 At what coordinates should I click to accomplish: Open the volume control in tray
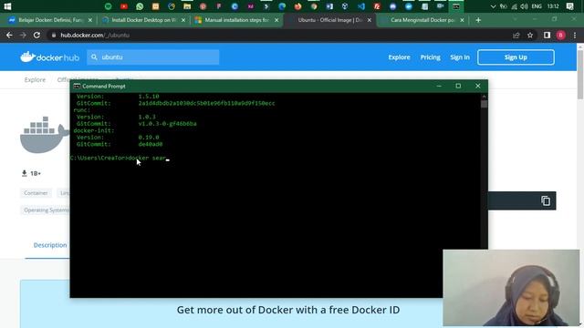pyautogui.click(x=524, y=6)
